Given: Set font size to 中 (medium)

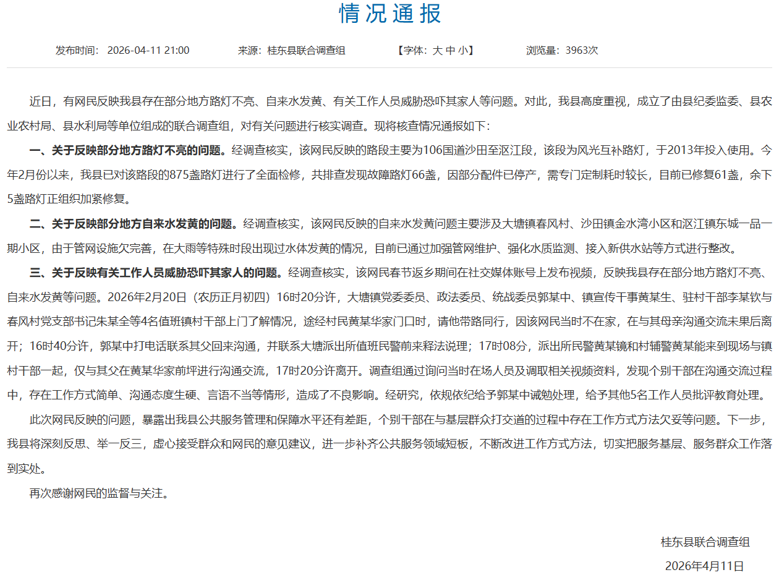Looking at the screenshot, I should [x=450, y=50].
